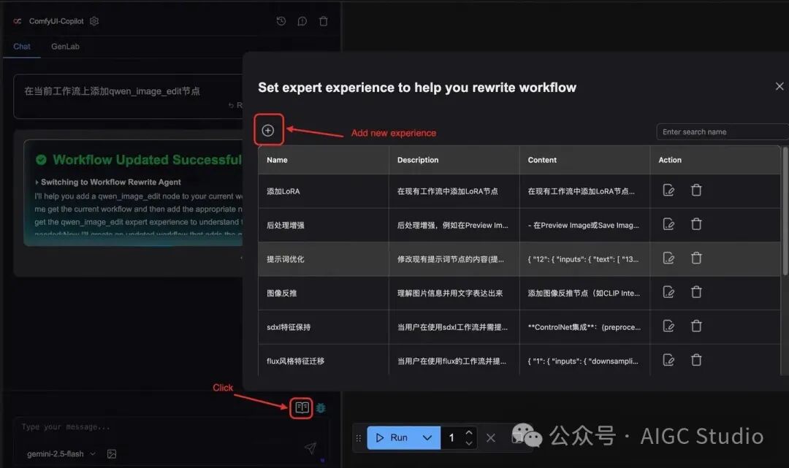The width and height of the screenshot is (789, 468).
Task: Send message with the paper plane icon
Action: point(310,448)
